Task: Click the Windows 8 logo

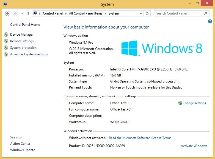Action: click(x=162, y=48)
